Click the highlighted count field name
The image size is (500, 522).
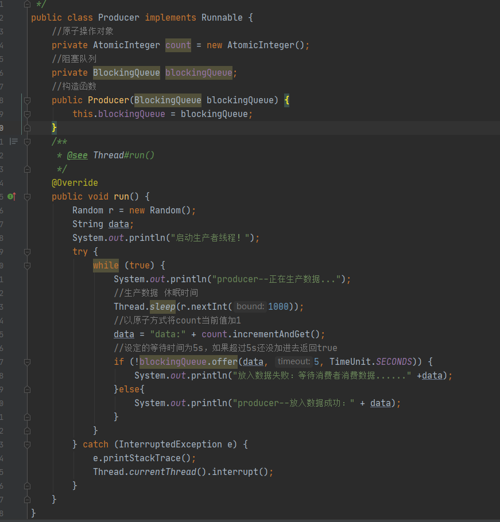pos(178,45)
